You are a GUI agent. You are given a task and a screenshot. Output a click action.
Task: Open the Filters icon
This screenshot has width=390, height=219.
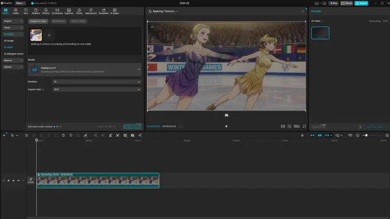[x=79, y=11]
